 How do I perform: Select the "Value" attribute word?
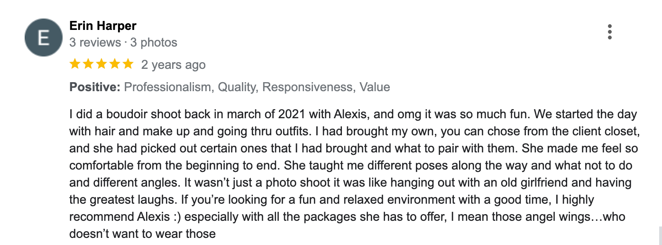tap(375, 87)
